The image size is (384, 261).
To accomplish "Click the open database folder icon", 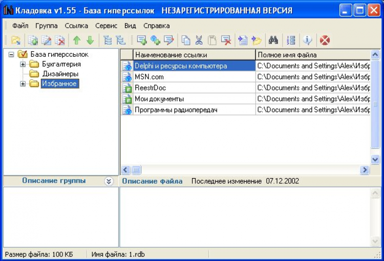I will click(16, 40).
